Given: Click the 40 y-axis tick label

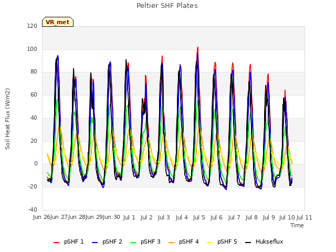Looking at the screenshot, I should [x=34, y=118].
